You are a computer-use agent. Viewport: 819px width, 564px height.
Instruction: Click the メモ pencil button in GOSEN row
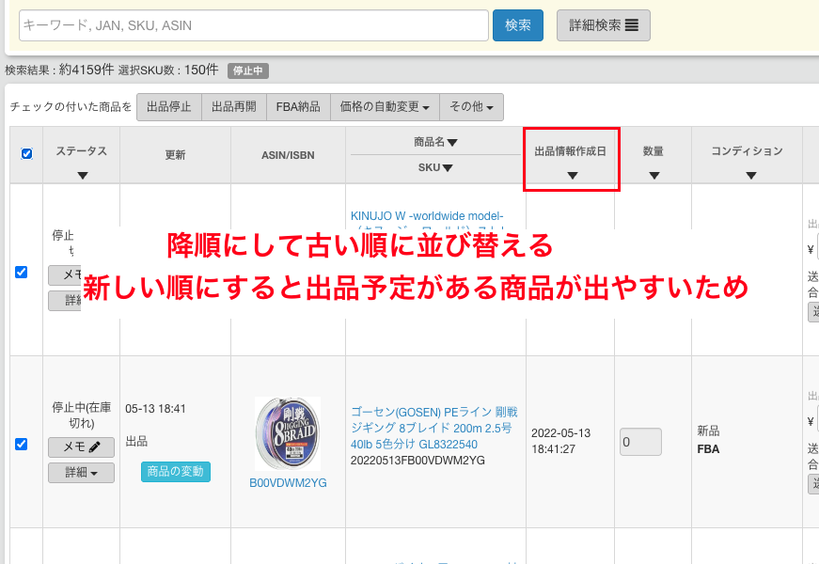81,447
